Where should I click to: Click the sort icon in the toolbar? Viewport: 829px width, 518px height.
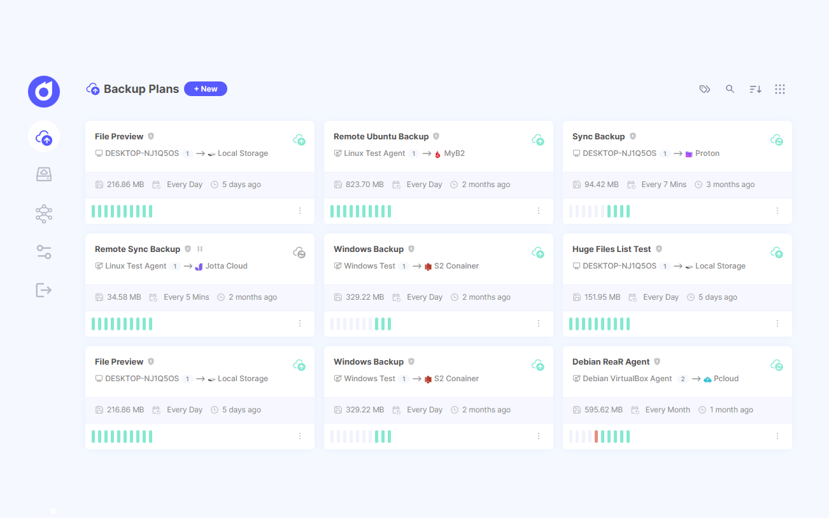click(755, 89)
